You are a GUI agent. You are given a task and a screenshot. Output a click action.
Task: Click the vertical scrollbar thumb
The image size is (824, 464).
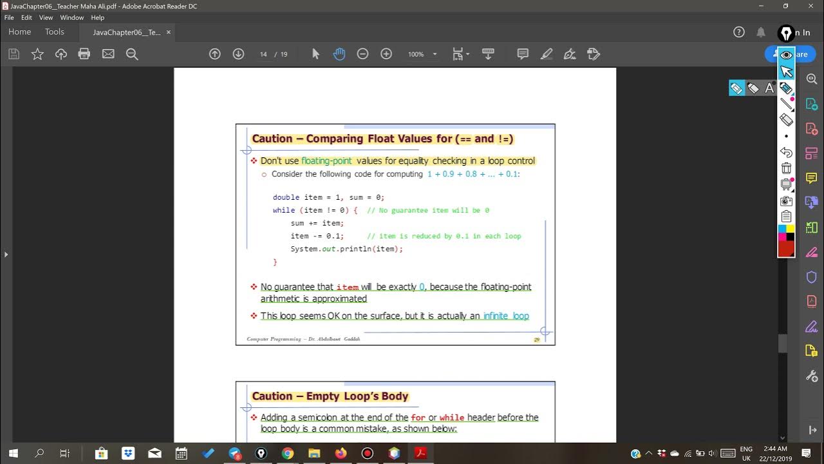tap(783, 343)
